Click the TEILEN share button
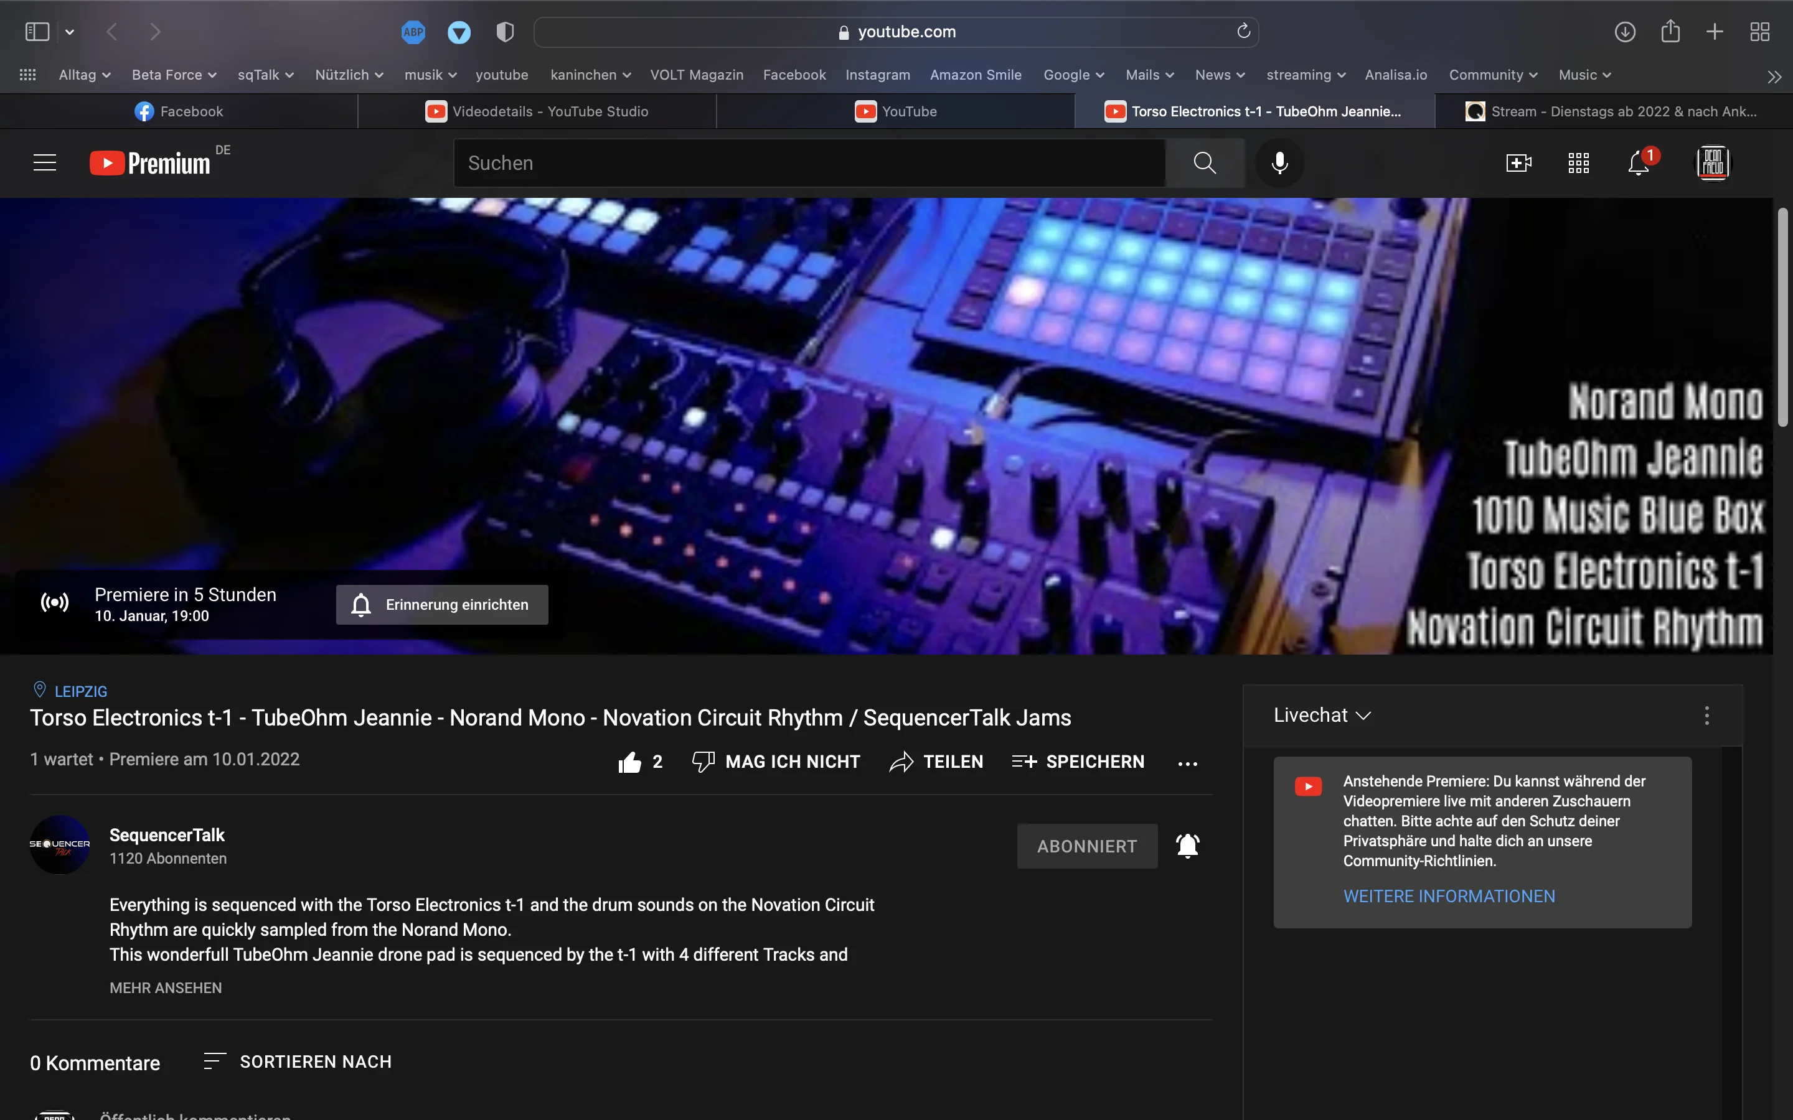Image resolution: width=1793 pixels, height=1120 pixels. tap(936, 762)
